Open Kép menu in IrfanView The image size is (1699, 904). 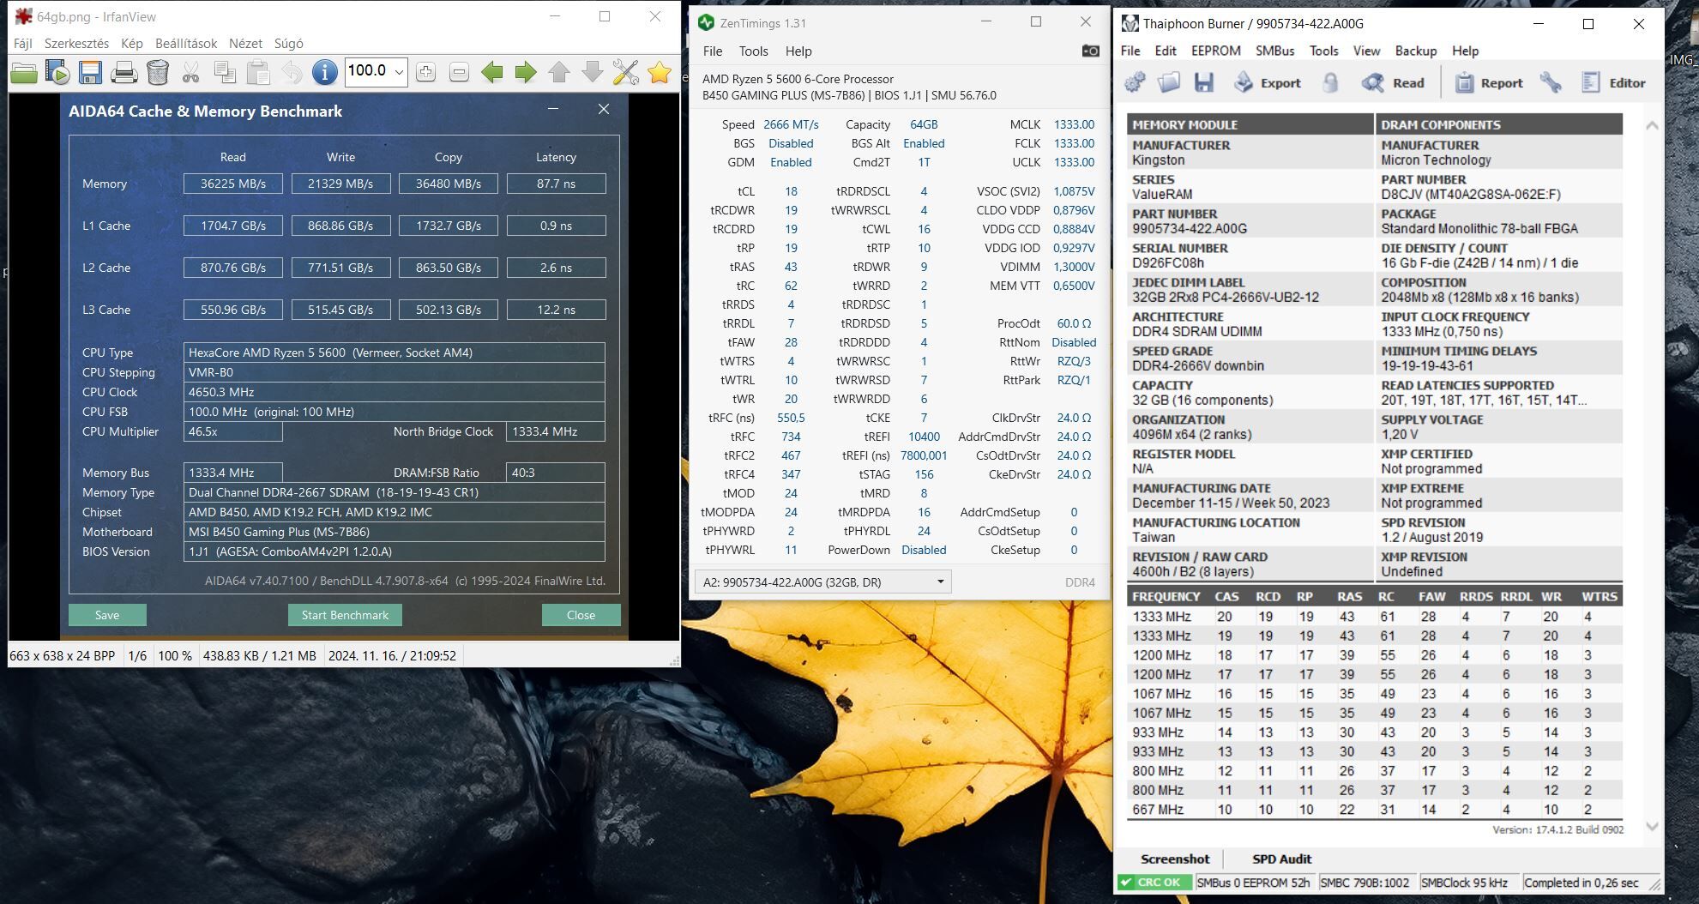click(x=132, y=43)
